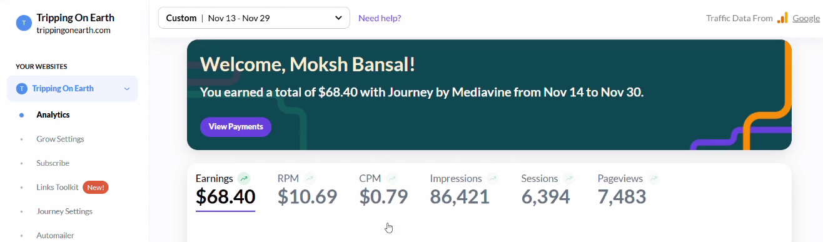This screenshot has height=242, width=823.
Task: Go to Journey Settings page
Action: (64, 211)
